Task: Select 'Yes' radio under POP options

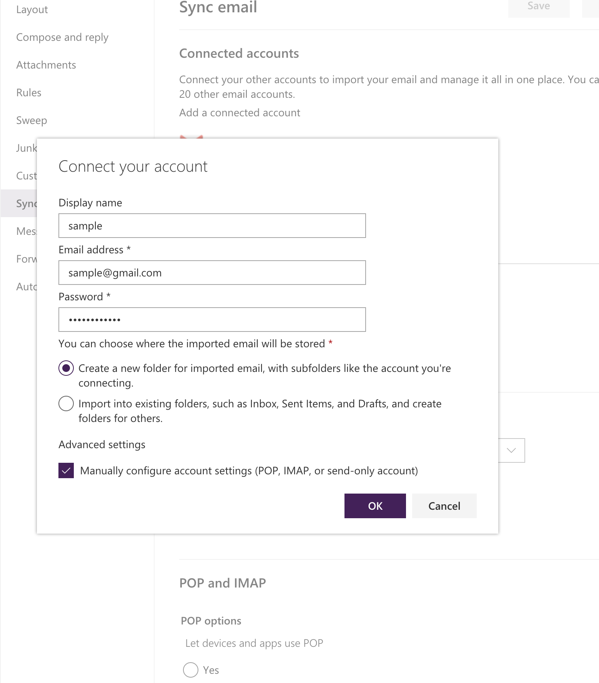Action: [x=191, y=670]
